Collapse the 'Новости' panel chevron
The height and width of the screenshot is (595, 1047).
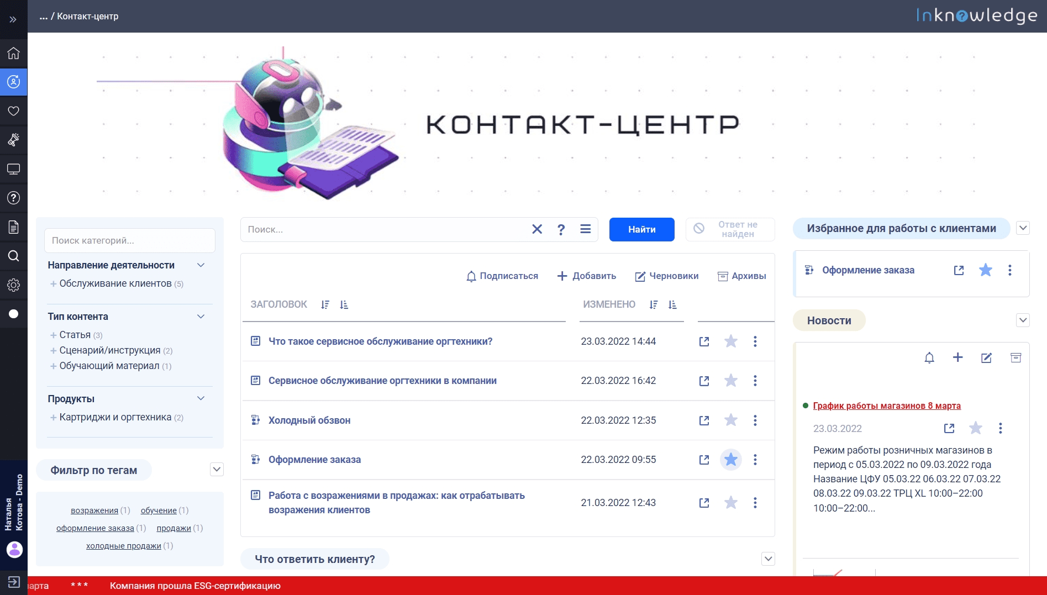pos(1023,320)
